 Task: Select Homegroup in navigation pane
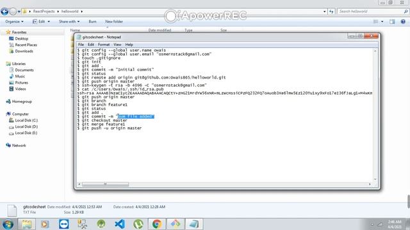pos(22,102)
